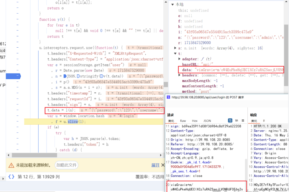This screenshot has width=289, height=192.
Task: Open the JSON request tab
Action: 207,121
